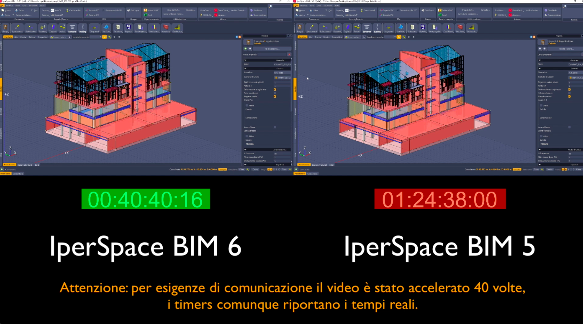The image size is (583, 324).
Task: Open the Vai alla sezione dropdown in BIM 6 panel
Action: pyautogui.click(x=272, y=49)
